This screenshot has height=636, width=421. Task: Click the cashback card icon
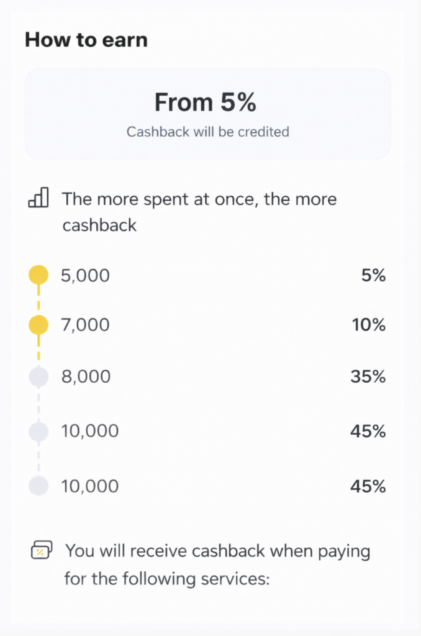(41, 551)
